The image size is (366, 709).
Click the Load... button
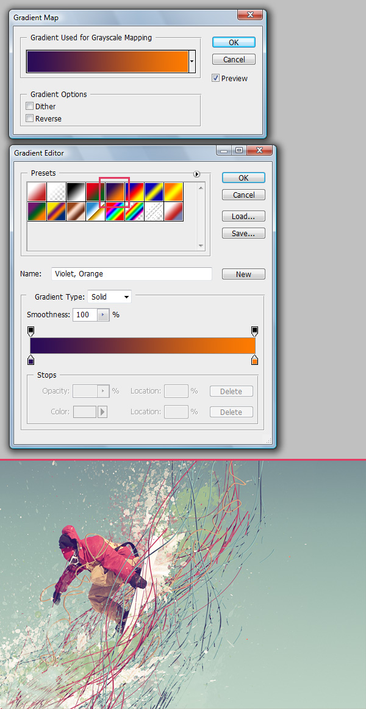coord(243,216)
